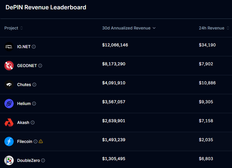This screenshot has height=168, width=232.
Task: Open info icon next to IO.NET
Action: (x=34, y=47)
